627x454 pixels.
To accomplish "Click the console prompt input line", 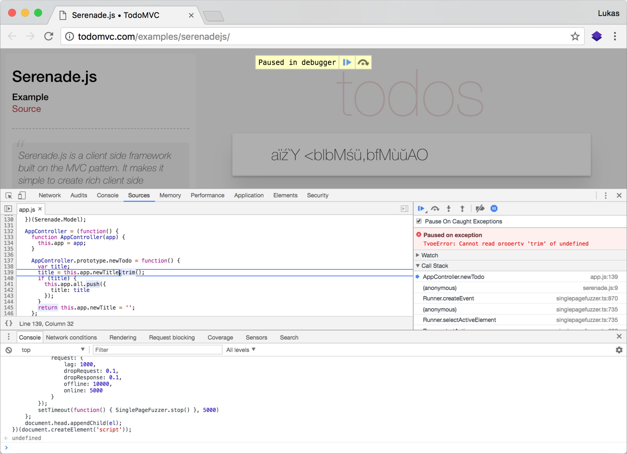I will (x=316, y=448).
